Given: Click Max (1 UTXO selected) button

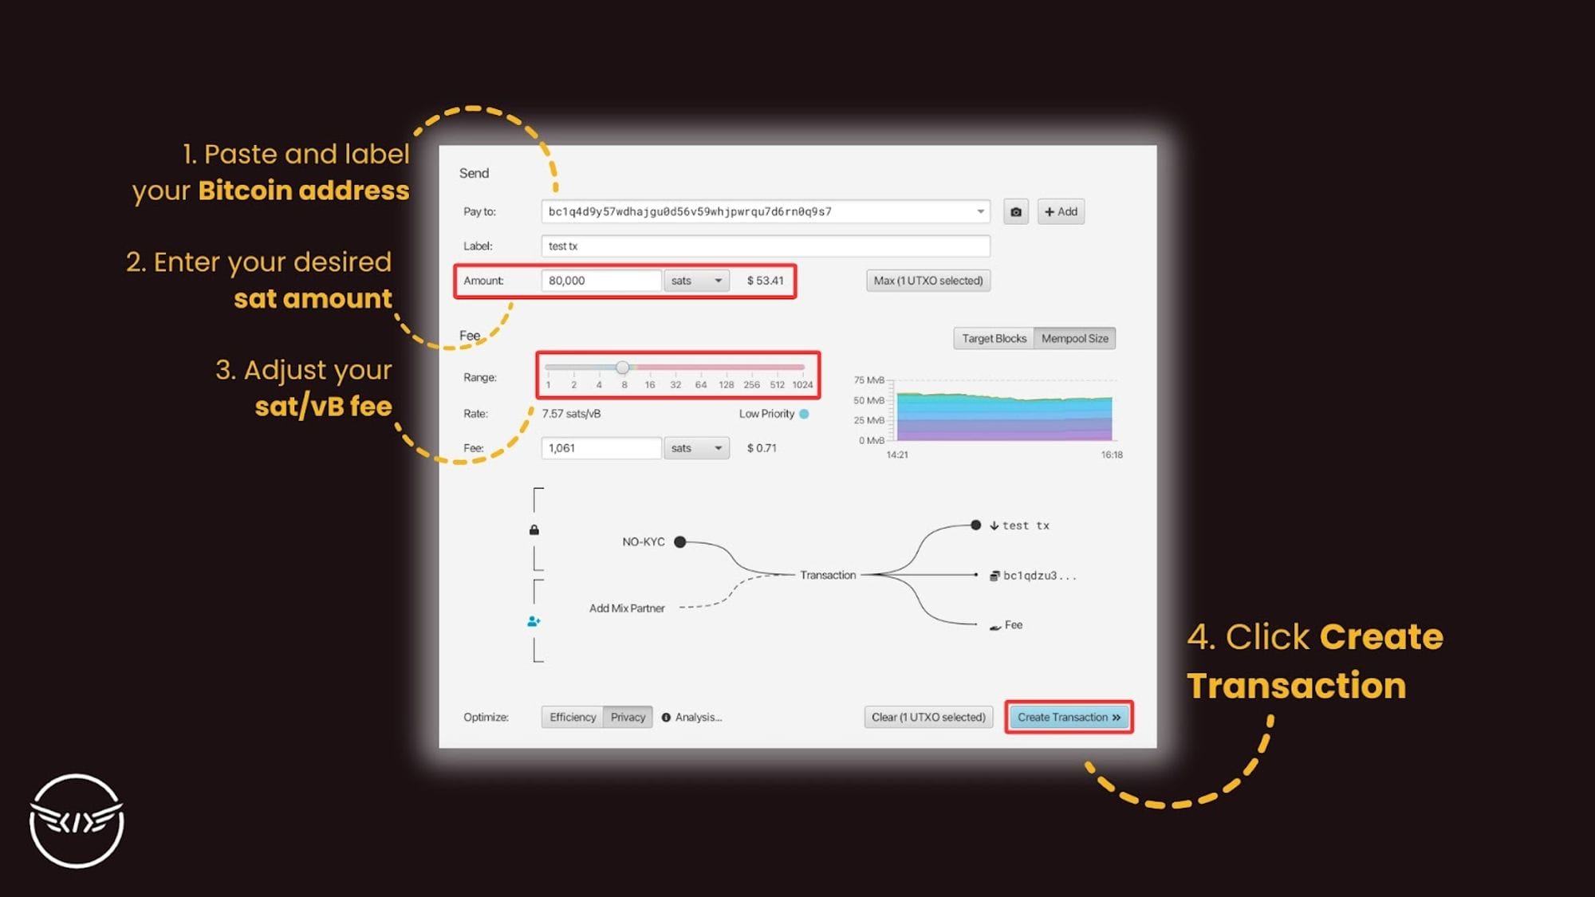Looking at the screenshot, I should coord(924,281).
